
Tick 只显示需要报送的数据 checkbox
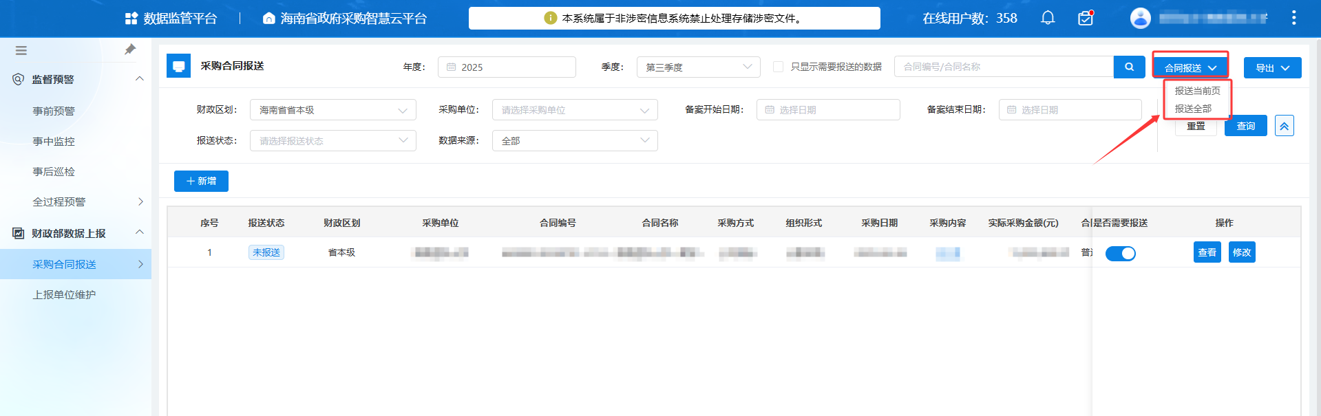(778, 67)
